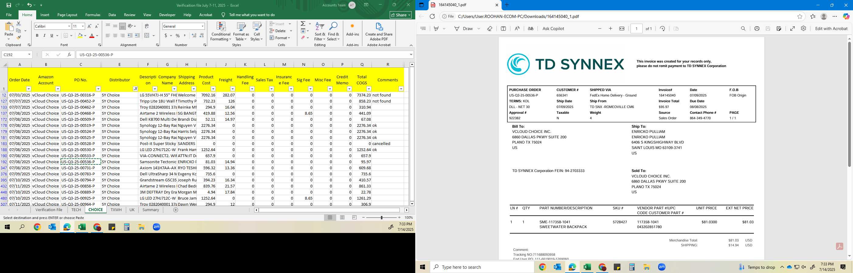Open the File menu in Excel
Viewport: 853px width, 273px height.
tap(9, 15)
